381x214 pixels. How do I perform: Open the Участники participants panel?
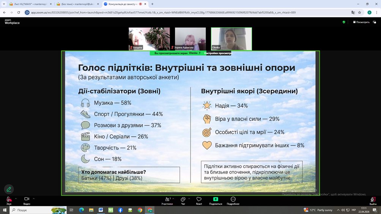[x=167, y=201]
